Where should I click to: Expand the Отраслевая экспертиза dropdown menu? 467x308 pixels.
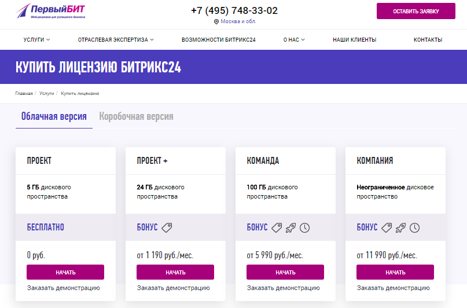point(116,40)
